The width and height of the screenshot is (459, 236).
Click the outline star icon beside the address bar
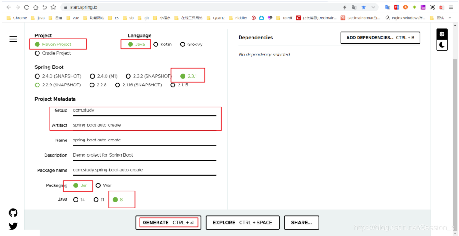pyautogui.click(x=53, y=7)
